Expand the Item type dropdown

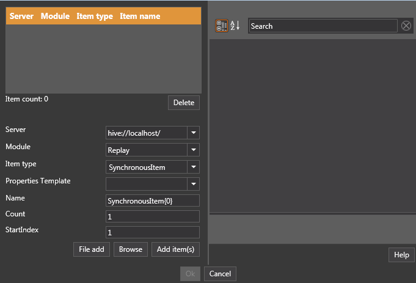click(x=193, y=167)
